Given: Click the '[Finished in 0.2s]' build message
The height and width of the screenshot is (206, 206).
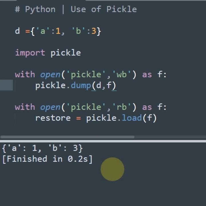Looking at the screenshot, I should coord(47,159).
